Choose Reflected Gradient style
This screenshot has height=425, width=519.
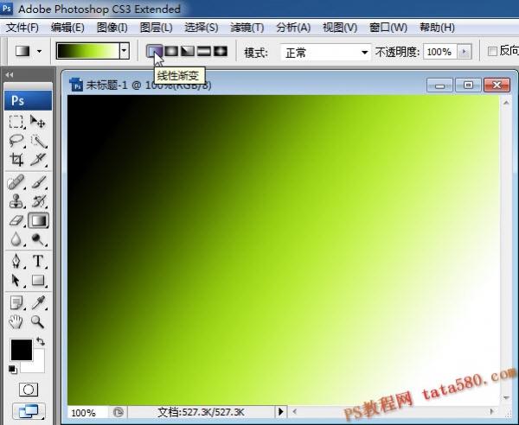tap(204, 51)
